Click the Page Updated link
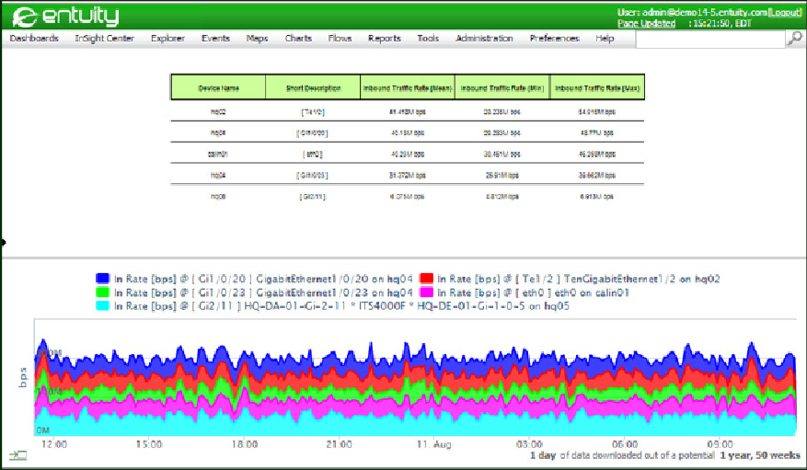Image resolution: width=807 pixels, height=470 pixels. click(646, 24)
